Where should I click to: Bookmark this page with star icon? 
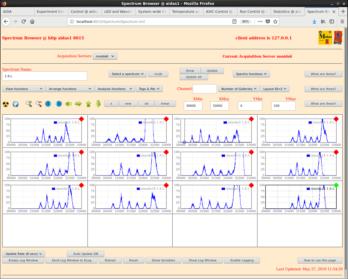275,21
